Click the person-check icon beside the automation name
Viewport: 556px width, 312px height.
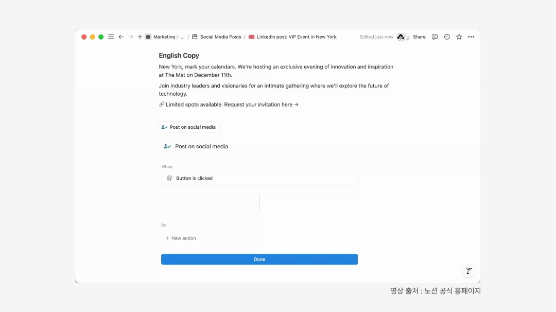click(167, 147)
